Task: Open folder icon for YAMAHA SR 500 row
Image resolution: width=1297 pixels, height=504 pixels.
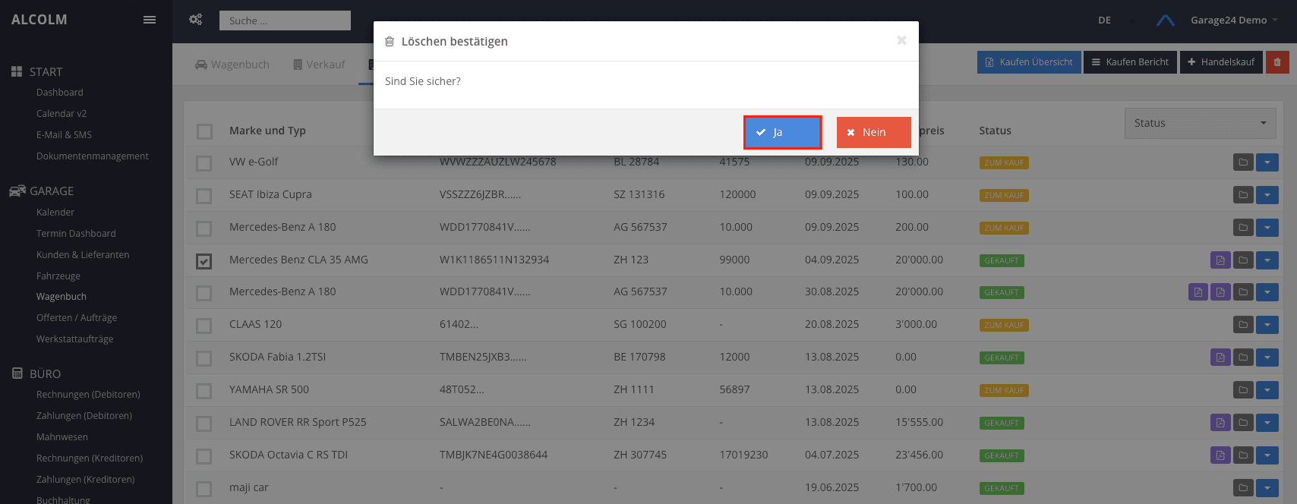Action: 1243,390
